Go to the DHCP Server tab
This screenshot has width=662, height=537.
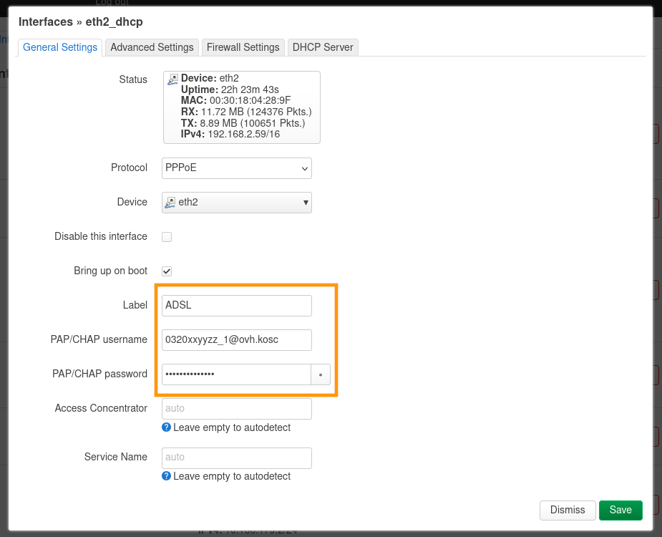point(323,47)
